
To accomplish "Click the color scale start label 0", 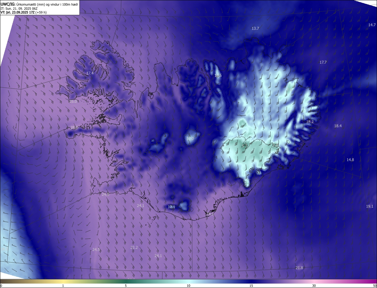I will click(1, 286).
